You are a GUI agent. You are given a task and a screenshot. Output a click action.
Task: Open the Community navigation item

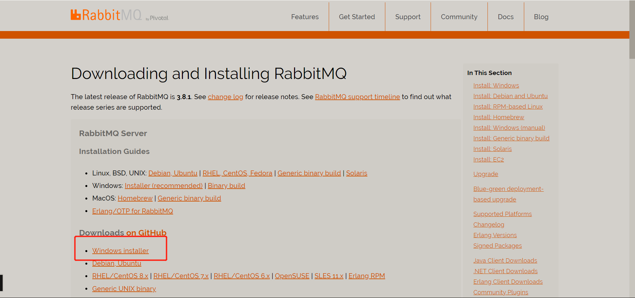(x=459, y=17)
